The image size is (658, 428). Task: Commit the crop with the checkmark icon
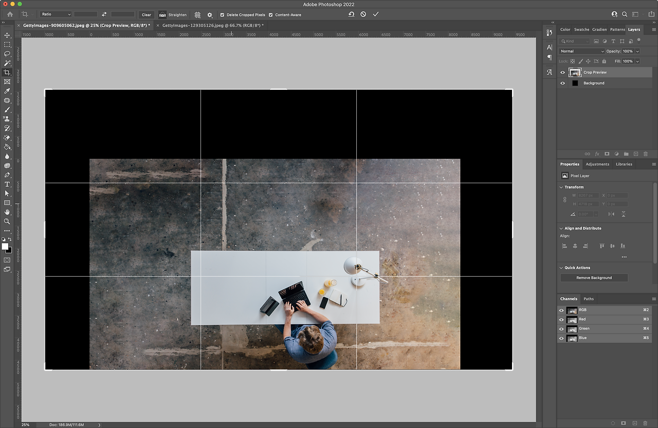click(376, 14)
